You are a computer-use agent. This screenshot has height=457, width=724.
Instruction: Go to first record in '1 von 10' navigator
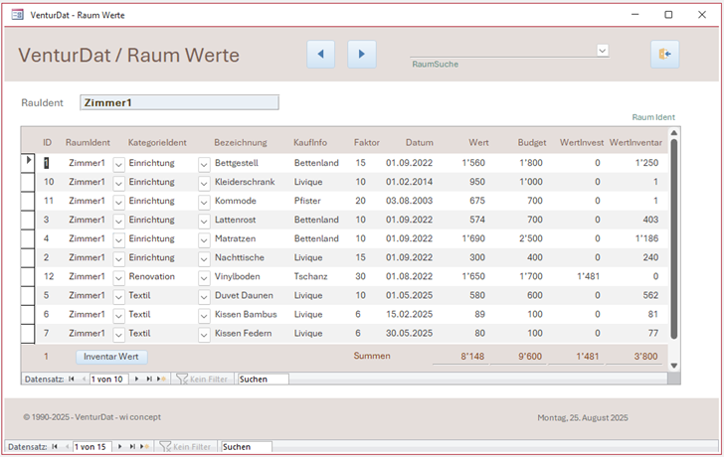pos(73,379)
